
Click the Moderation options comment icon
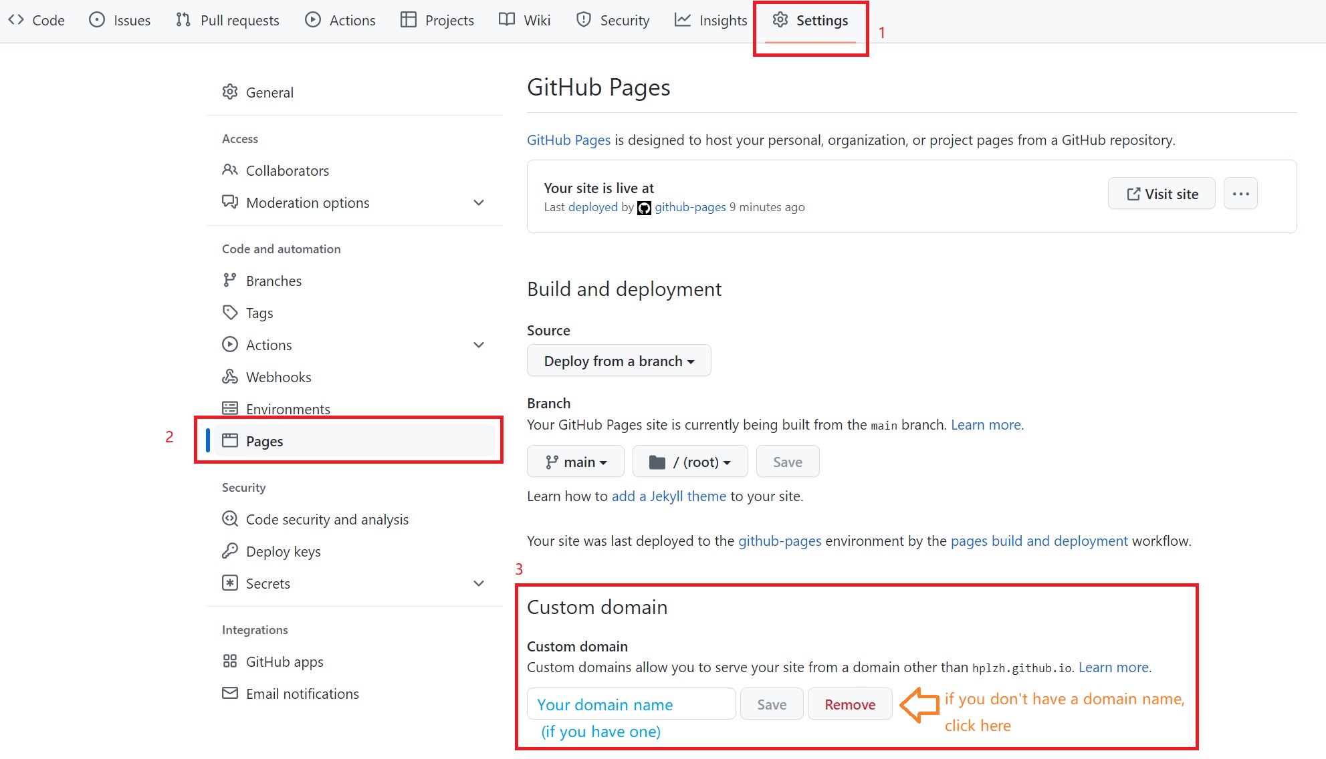[x=230, y=202]
